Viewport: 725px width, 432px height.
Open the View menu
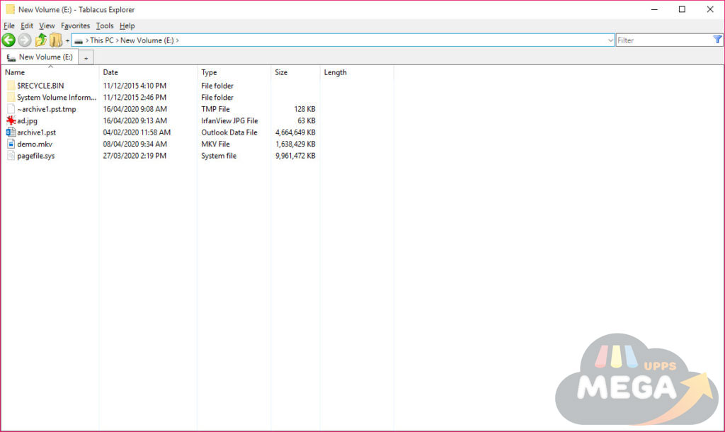point(47,26)
